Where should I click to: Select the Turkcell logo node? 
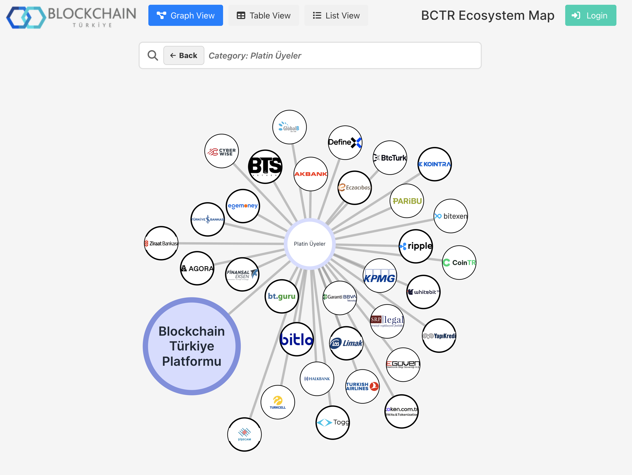tap(277, 402)
